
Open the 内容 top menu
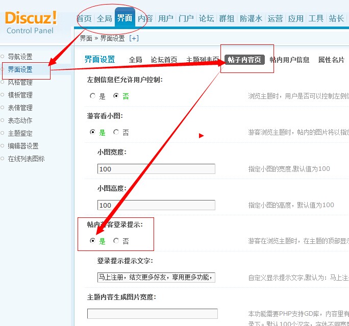(x=145, y=18)
